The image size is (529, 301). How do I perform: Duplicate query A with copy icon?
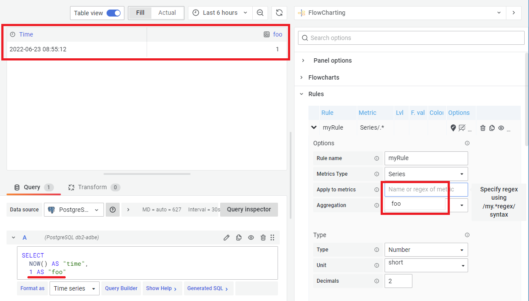239,237
